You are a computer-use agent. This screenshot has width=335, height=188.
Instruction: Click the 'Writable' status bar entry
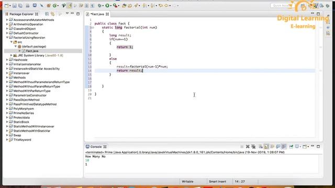pos(187,182)
